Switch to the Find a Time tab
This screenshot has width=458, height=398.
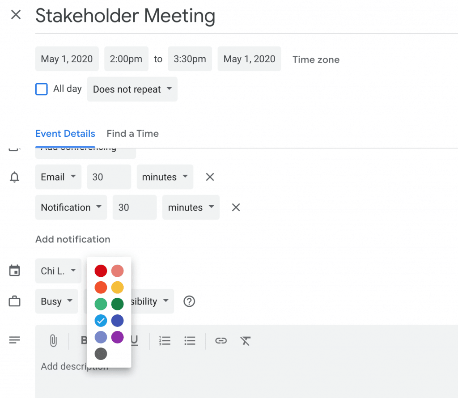point(132,134)
